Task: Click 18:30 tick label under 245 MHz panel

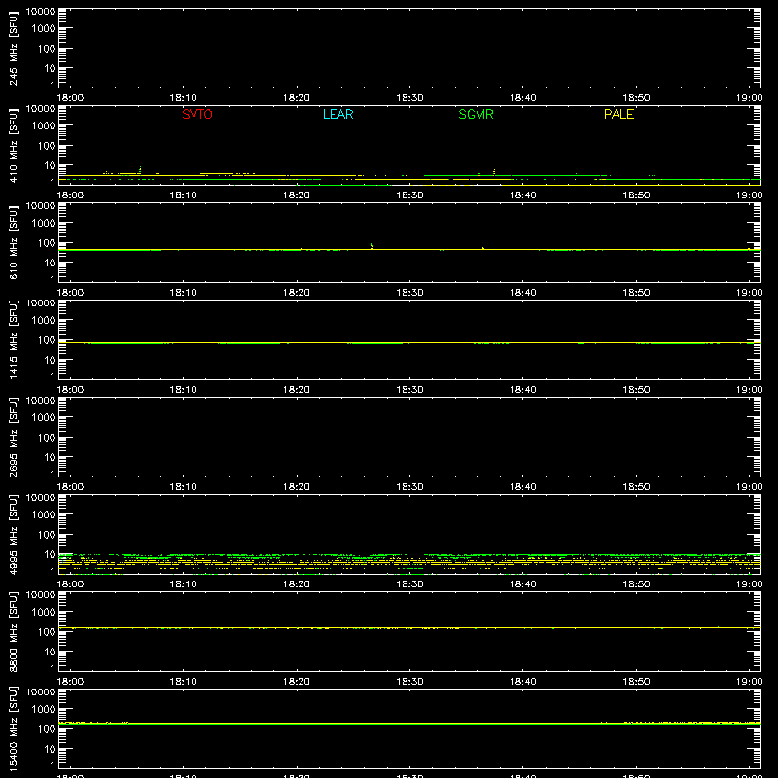Action: (409, 98)
